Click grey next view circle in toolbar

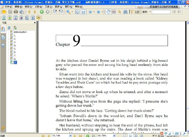click(x=48, y=12)
